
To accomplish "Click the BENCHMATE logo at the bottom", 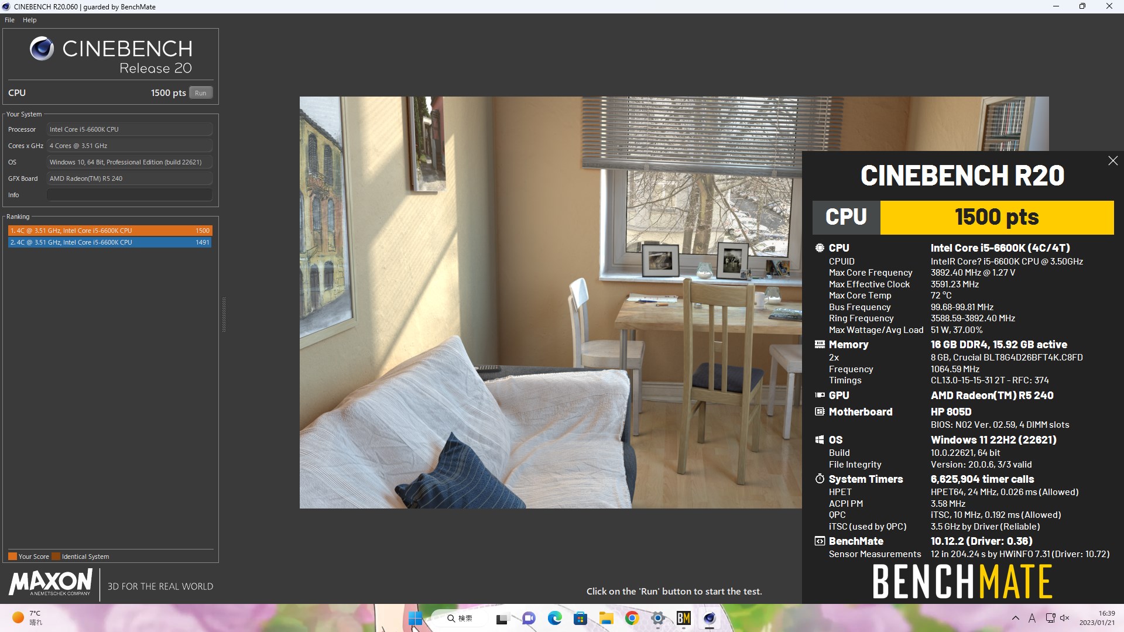I will 962,582.
